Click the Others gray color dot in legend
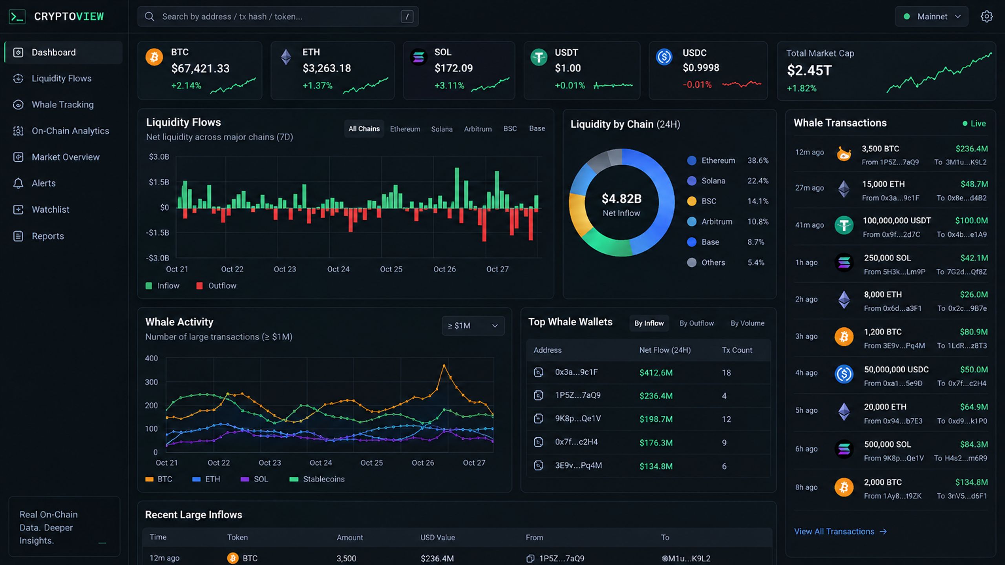Viewport: 1005px width, 565px height. point(692,262)
